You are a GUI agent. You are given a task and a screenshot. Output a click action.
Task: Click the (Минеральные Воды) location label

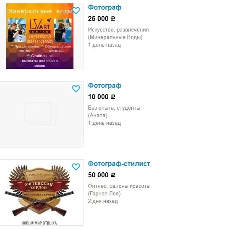pyautogui.click(x=115, y=37)
